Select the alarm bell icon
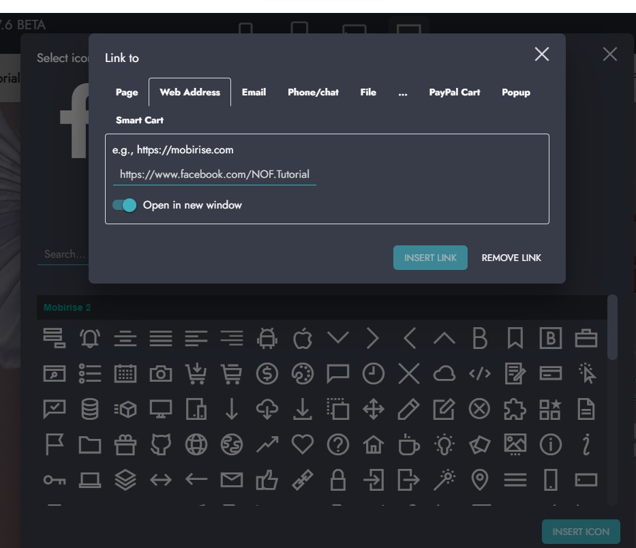636x548 pixels. point(90,338)
